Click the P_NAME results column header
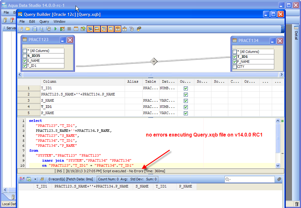301x208 pixels. (186, 186)
